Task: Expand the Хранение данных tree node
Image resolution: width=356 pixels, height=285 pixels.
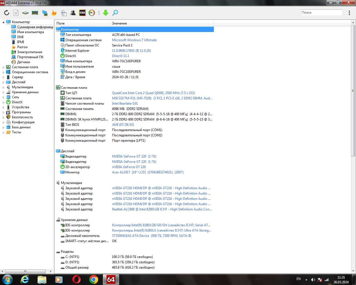Action: coord(3,92)
